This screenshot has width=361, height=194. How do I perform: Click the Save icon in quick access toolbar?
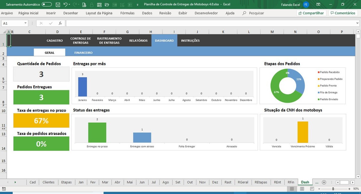[x=58, y=4]
